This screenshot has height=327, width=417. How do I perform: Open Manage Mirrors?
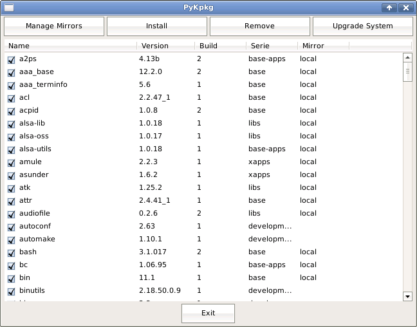tap(54, 26)
